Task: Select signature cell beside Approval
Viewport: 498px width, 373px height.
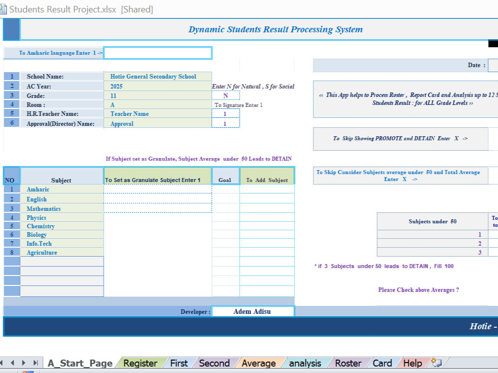Action: pyautogui.click(x=226, y=123)
